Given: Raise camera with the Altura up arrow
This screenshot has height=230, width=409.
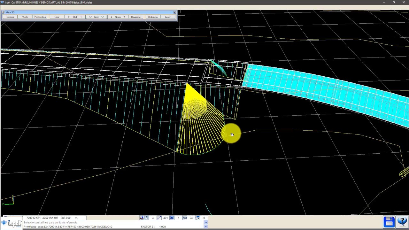Looking at the screenshot, I should point(124,17).
